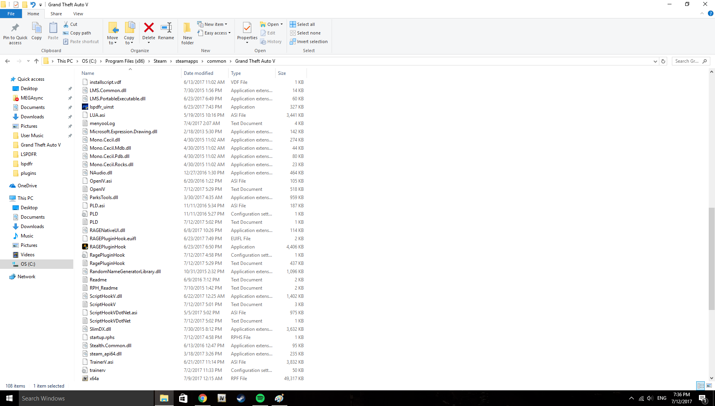Open the New item dropdown
Image resolution: width=715 pixels, height=406 pixels.
coord(212,24)
